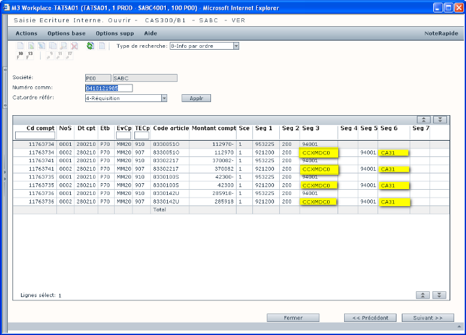Image resolution: width=466 pixels, height=335 pixels.
Task: Click the F13 function key icon
Action: (29, 56)
